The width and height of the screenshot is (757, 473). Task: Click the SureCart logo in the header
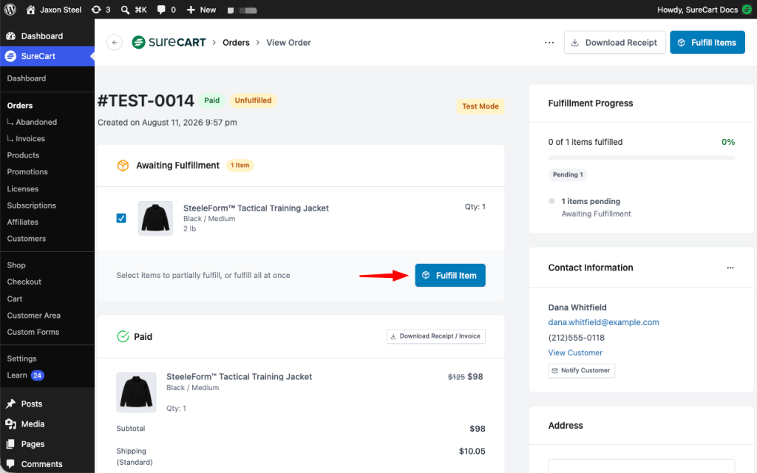pyautogui.click(x=169, y=42)
